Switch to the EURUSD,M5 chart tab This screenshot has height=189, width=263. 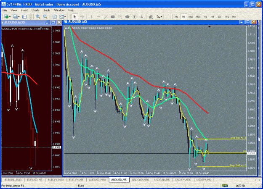[x=35, y=180]
